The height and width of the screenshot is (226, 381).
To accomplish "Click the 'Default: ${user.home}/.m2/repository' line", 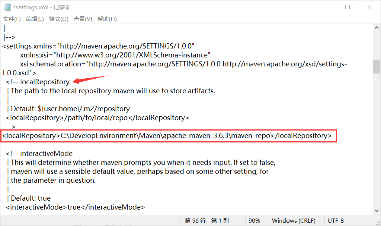I will pyautogui.click(x=68, y=109).
